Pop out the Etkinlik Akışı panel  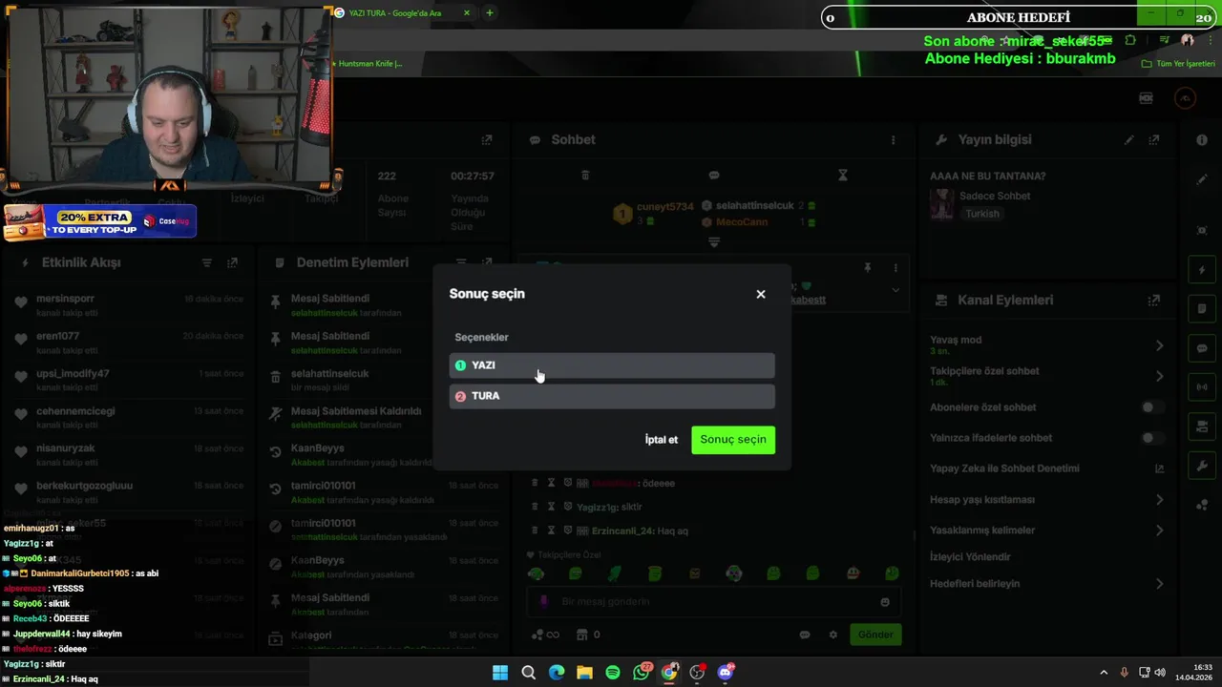232,262
